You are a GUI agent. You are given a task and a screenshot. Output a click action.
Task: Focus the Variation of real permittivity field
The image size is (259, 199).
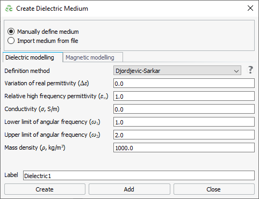click(184, 83)
